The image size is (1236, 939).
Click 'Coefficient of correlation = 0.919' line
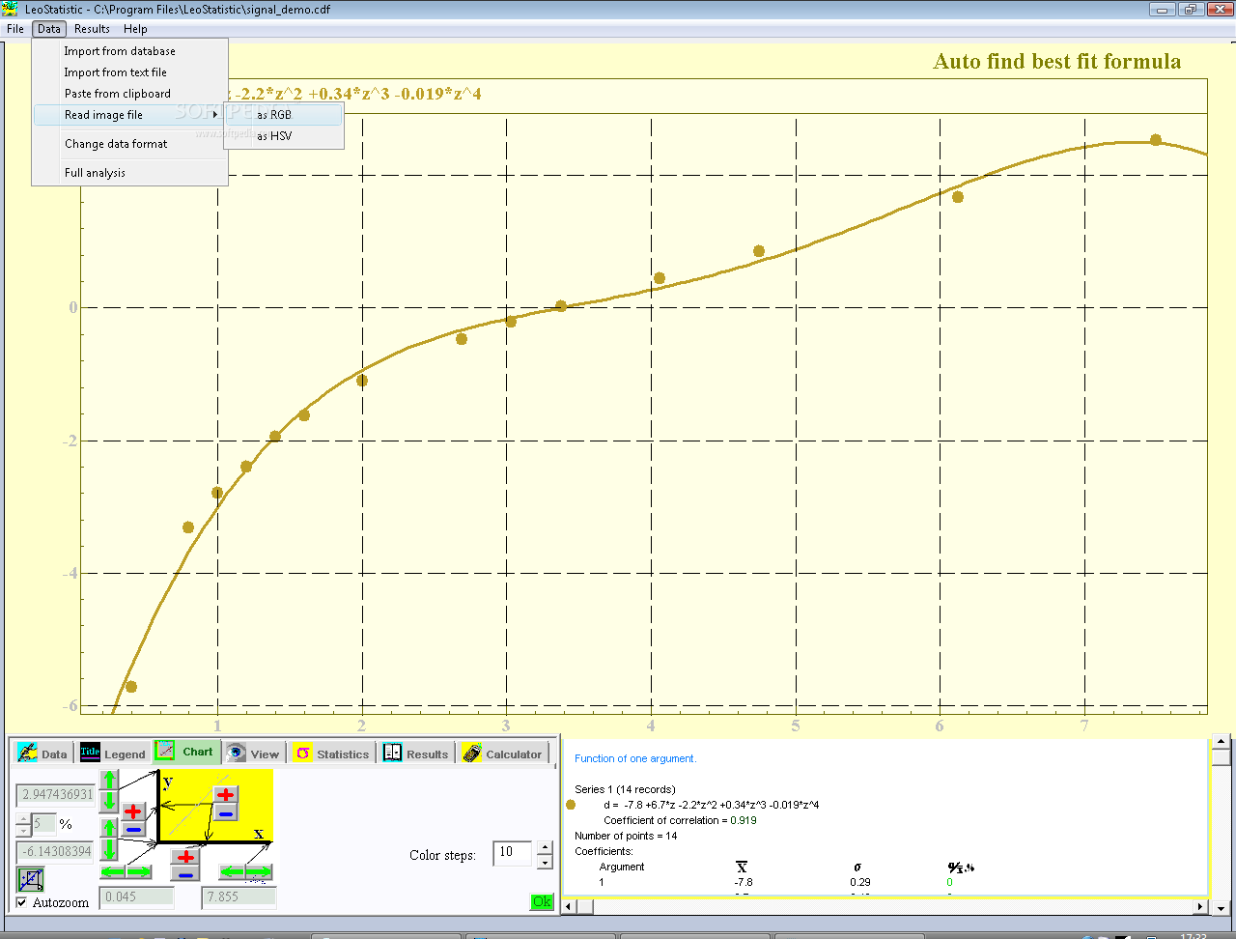[x=680, y=820]
